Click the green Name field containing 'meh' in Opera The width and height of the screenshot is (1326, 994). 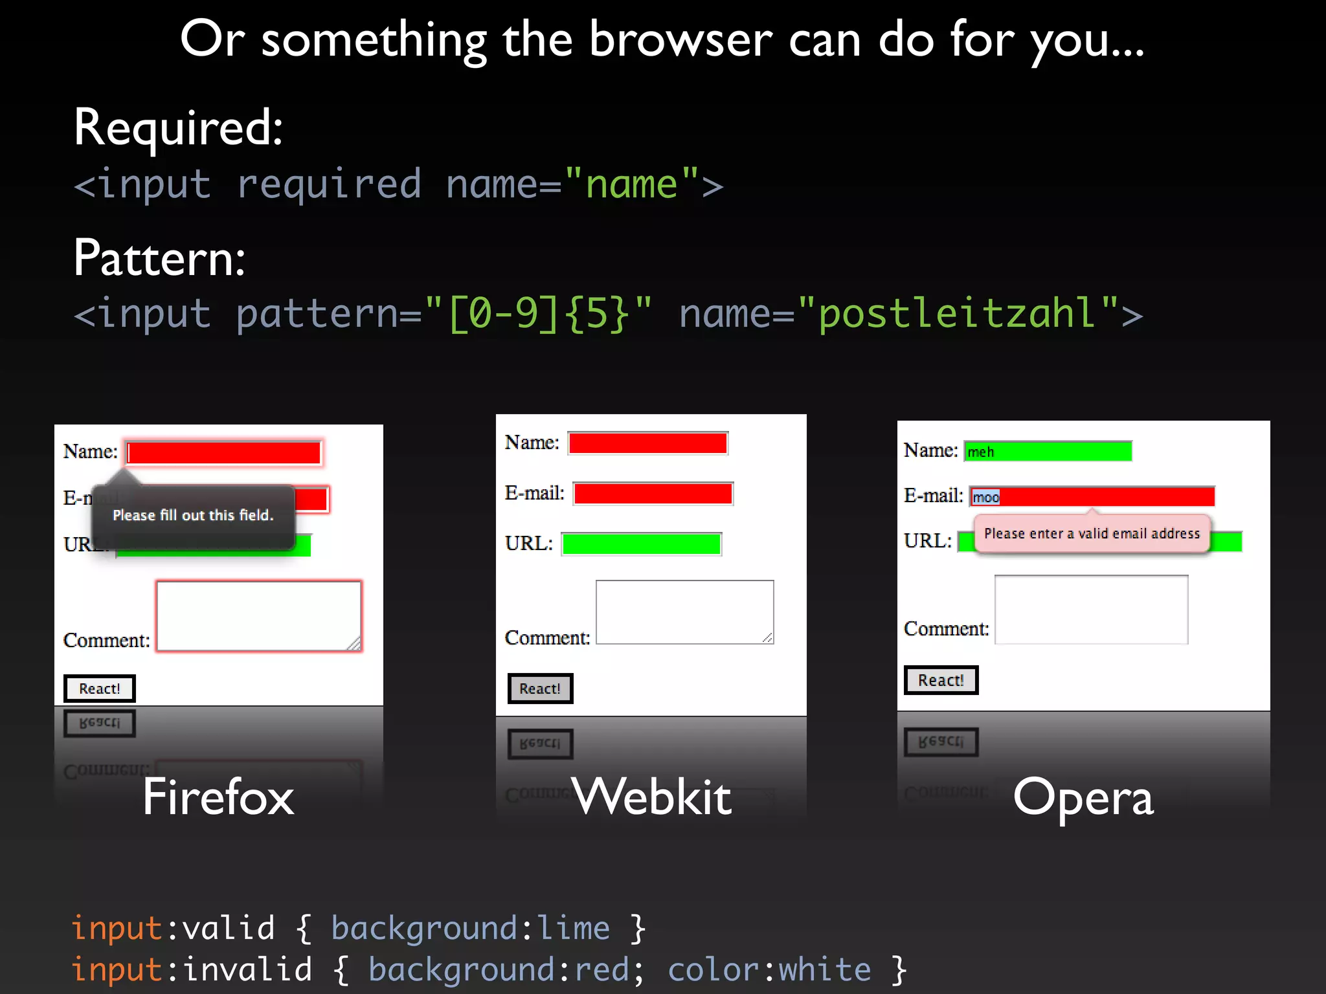pyautogui.click(x=1048, y=451)
